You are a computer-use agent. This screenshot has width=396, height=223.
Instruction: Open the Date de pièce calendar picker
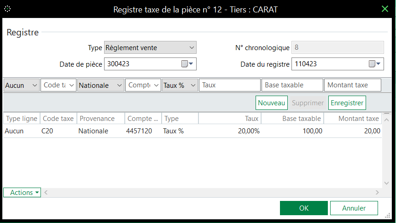click(x=187, y=64)
